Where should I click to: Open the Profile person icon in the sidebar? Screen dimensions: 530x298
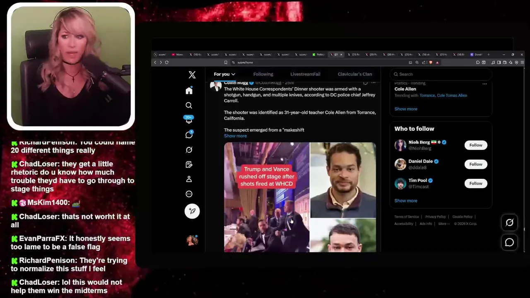189,179
